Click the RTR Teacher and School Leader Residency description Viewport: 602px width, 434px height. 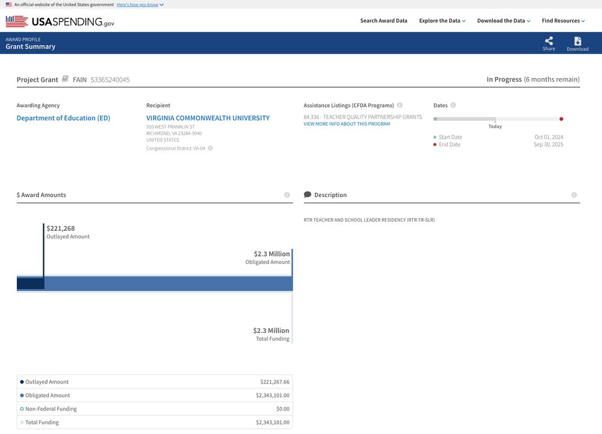(x=369, y=219)
